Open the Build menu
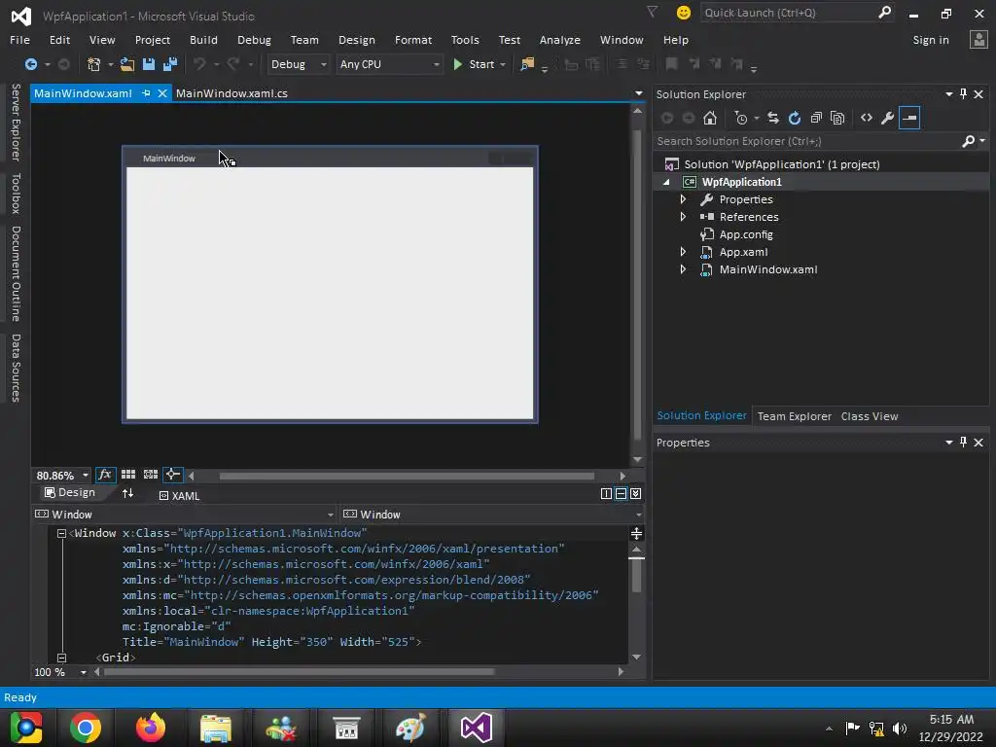This screenshot has width=996, height=747. (x=203, y=39)
